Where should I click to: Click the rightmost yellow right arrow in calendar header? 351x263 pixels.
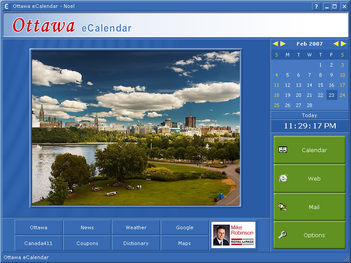344,44
